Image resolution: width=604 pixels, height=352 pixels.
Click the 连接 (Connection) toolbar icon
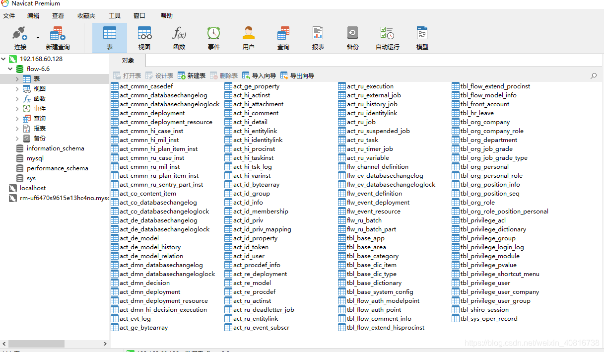[x=20, y=38]
